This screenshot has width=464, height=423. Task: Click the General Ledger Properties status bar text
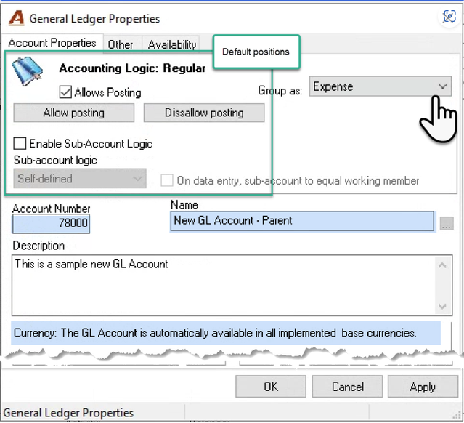[68, 413]
